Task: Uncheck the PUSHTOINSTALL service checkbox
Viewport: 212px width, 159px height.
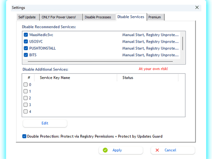Action: [x=26, y=48]
